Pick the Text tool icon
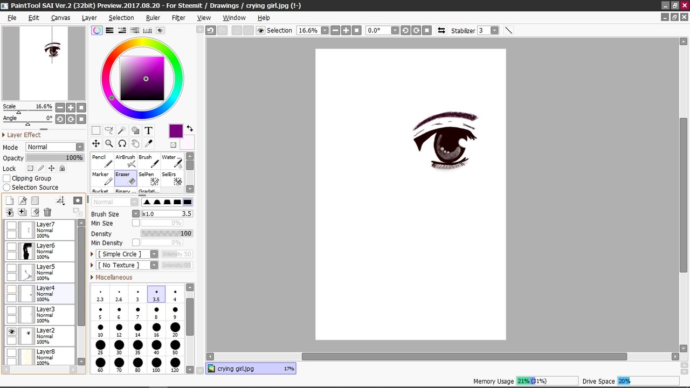Viewport: 690px width, 388px height. point(148,130)
